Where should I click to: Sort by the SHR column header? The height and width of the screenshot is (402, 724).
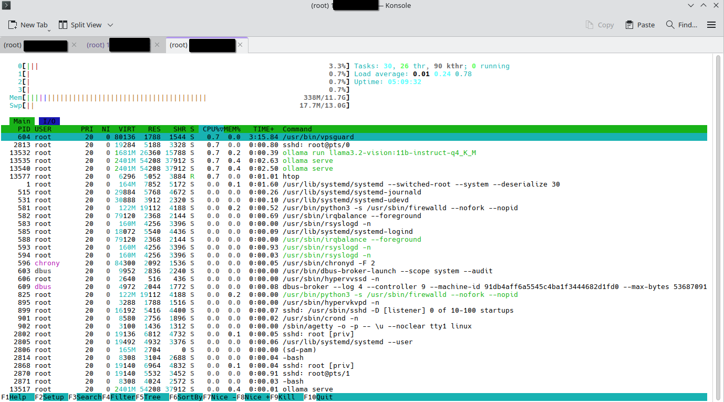pyautogui.click(x=180, y=129)
